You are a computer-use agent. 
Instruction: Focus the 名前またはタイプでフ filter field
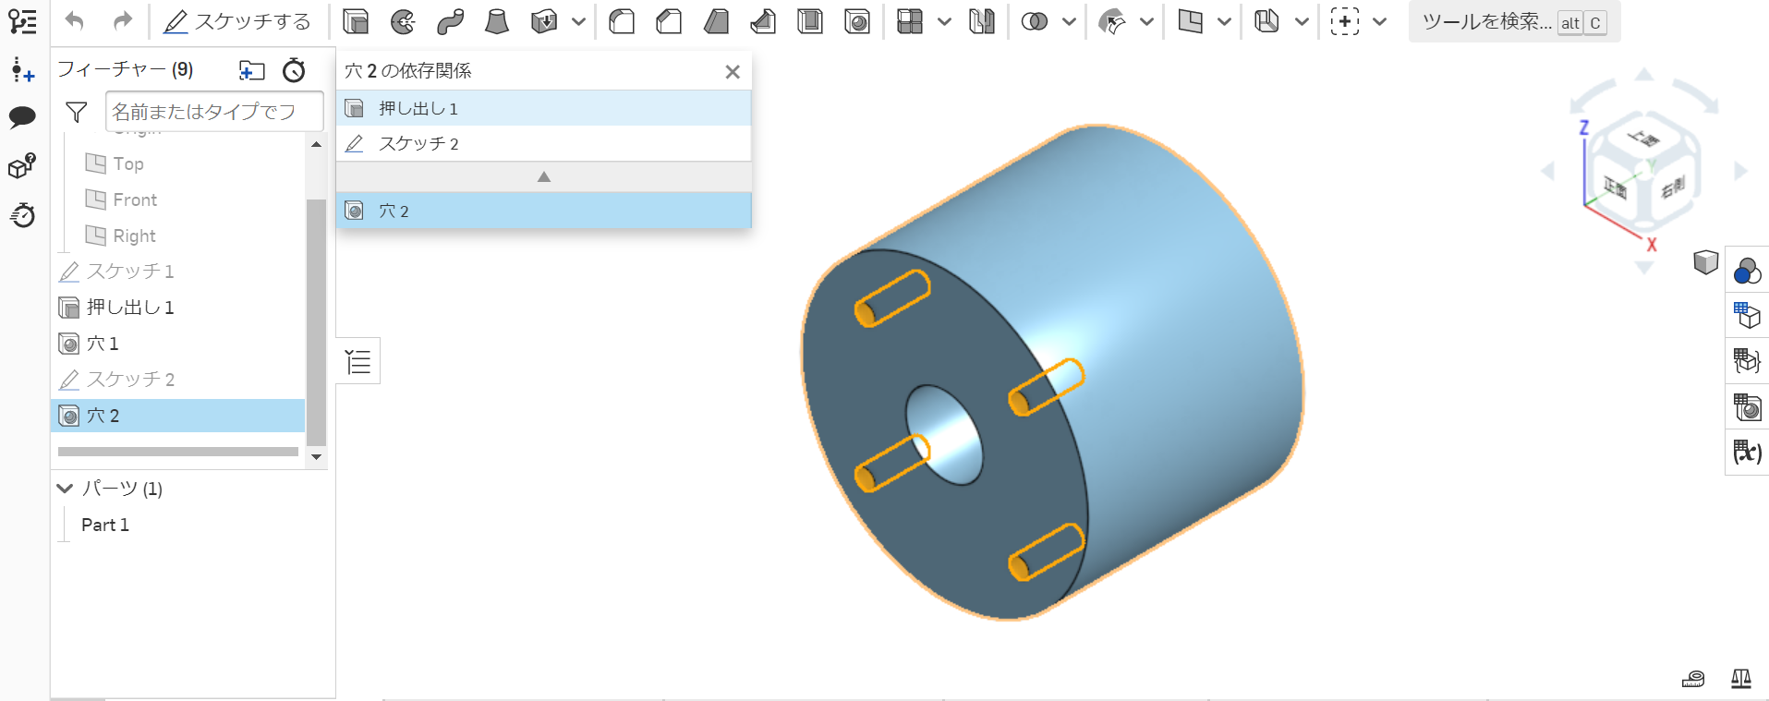[x=214, y=112]
